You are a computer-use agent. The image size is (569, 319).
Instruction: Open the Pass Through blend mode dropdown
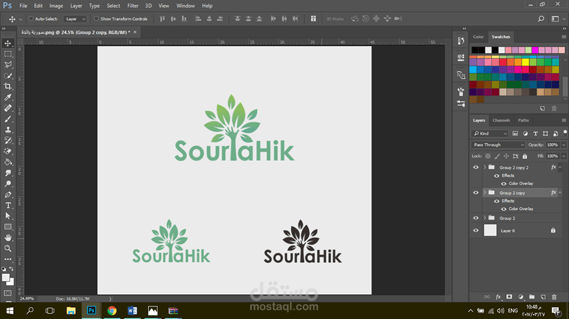click(x=498, y=144)
